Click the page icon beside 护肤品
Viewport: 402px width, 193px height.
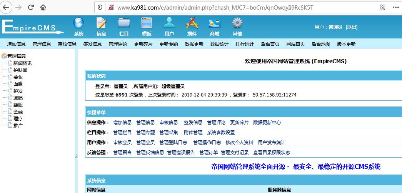click(10, 70)
